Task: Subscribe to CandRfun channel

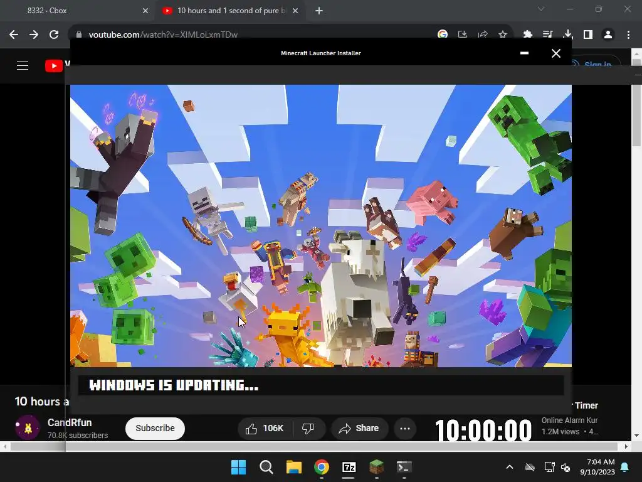Action: click(155, 428)
